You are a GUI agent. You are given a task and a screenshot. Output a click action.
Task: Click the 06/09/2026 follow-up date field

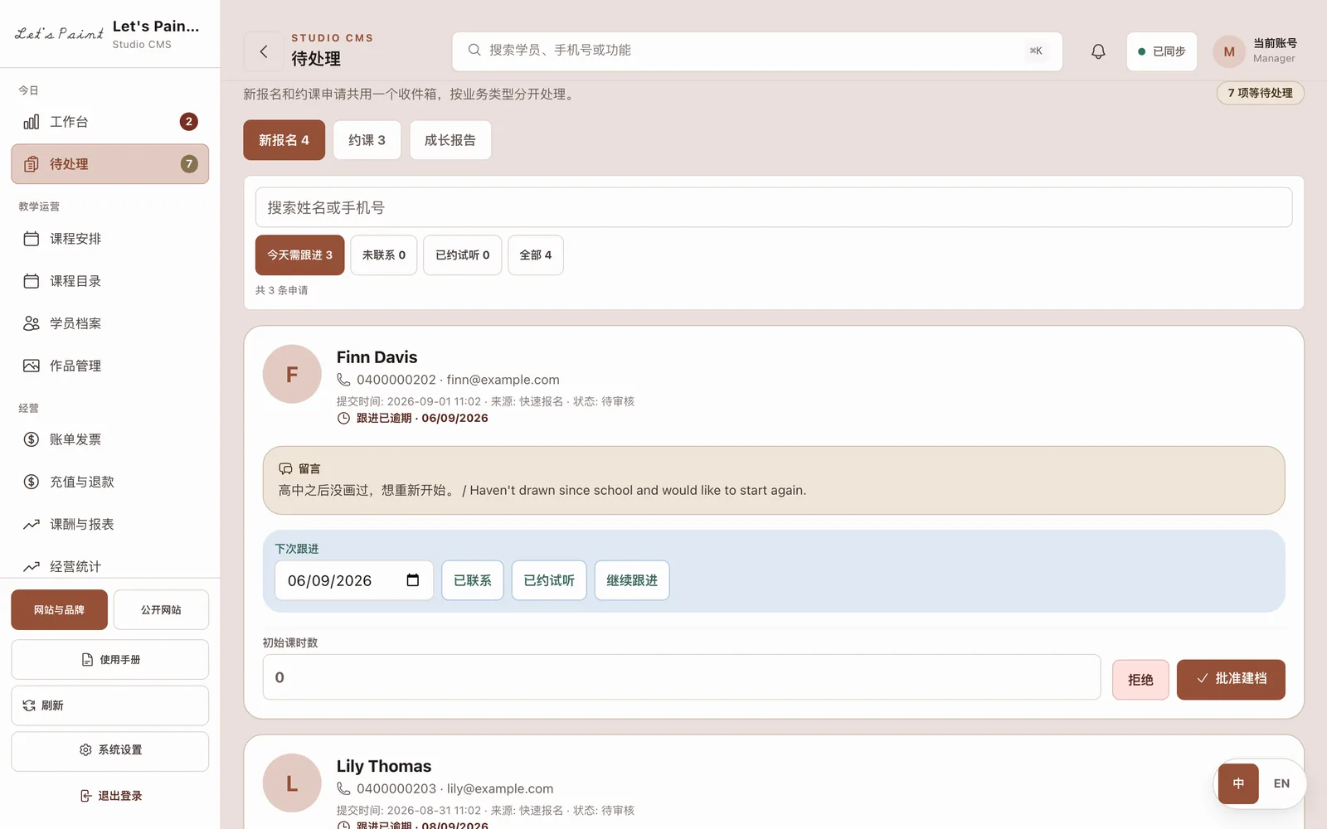tap(354, 580)
